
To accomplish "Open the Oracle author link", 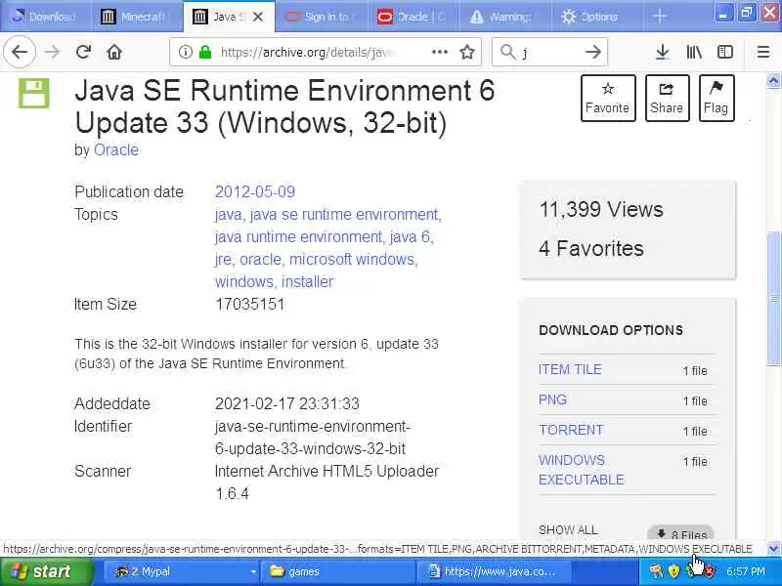I will tap(116, 150).
